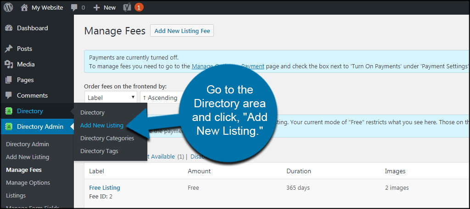Choose Directory Categories from the flyout
This screenshot has height=209, width=470.
[107, 138]
